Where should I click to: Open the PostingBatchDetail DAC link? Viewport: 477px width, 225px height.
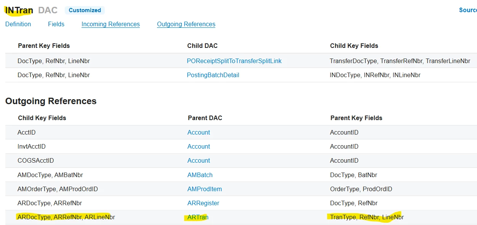(x=213, y=75)
